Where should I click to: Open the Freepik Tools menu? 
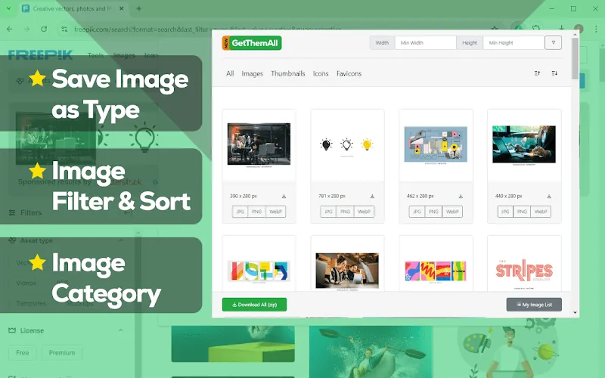[95, 55]
